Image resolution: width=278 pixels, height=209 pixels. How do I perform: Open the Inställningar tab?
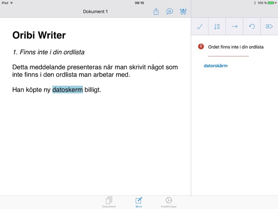[x=169, y=202]
